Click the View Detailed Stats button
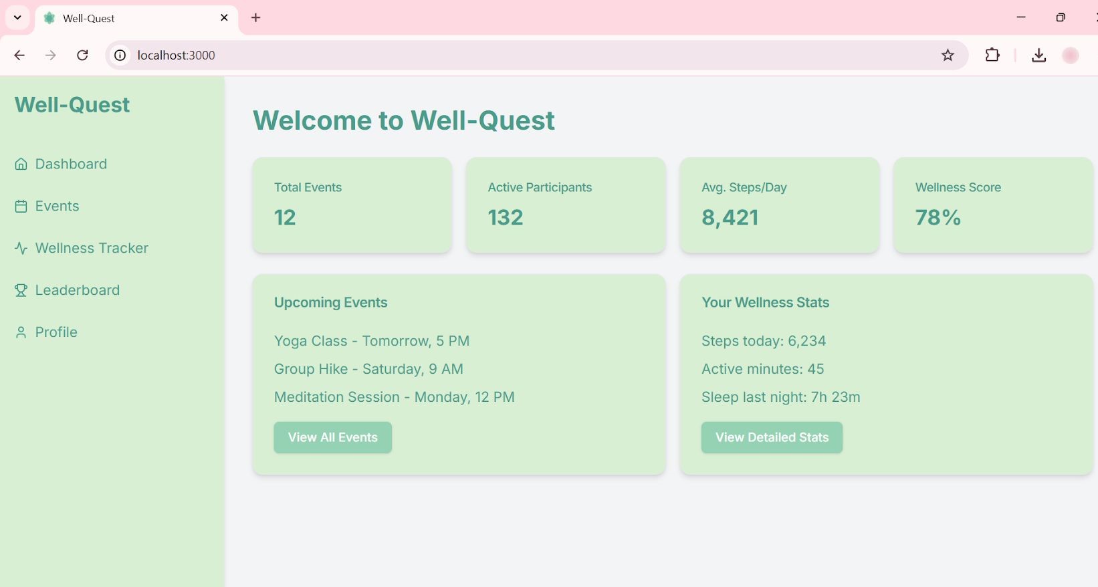 click(772, 437)
